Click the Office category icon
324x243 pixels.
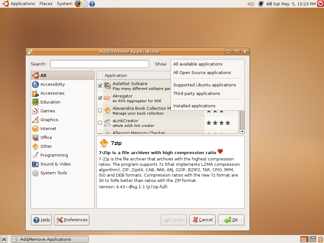35,137
